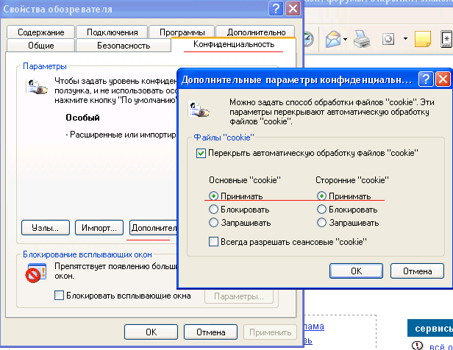Viewport: 453px width, 350px height.
Task: Uncheck override automatic cookie handling checkbox
Action: [201, 153]
